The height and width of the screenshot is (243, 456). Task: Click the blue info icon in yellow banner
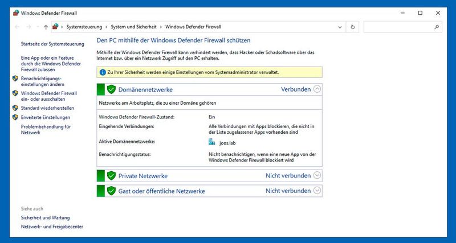[103, 72]
